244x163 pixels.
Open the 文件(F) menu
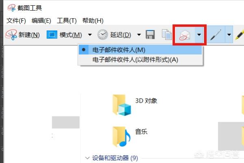(16, 21)
